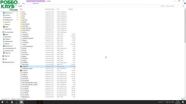This screenshot has height=104, width=186.
Task: Open the pinned Загрузки quick access item
Action: pos(8,15)
